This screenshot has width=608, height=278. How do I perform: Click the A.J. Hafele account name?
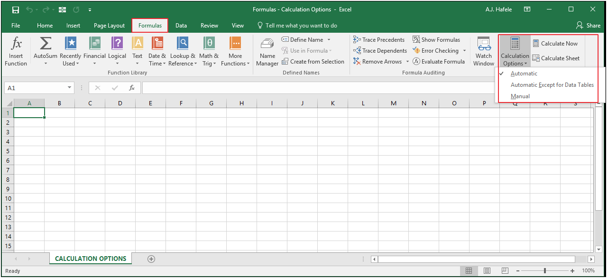pos(498,9)
